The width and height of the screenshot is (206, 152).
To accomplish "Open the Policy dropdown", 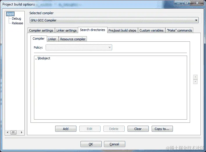I will point(79,47).
